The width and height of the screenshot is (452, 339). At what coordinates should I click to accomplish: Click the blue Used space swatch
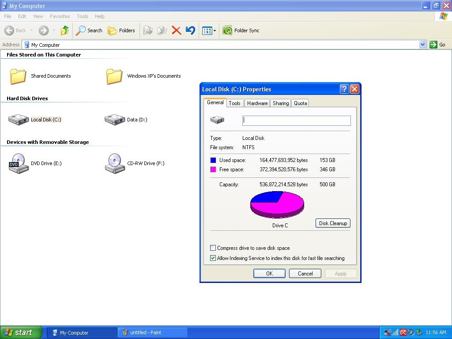(213, 160)
